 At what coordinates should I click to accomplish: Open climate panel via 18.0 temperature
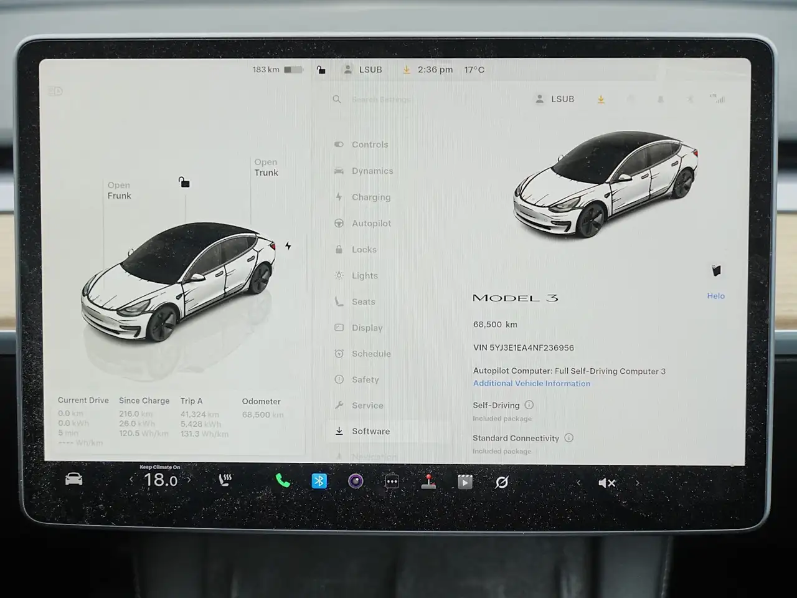click(161, 480)
